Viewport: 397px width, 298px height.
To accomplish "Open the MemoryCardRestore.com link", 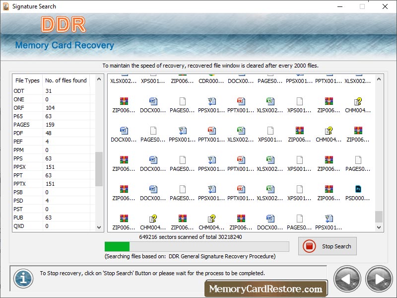I will (265, 289).
